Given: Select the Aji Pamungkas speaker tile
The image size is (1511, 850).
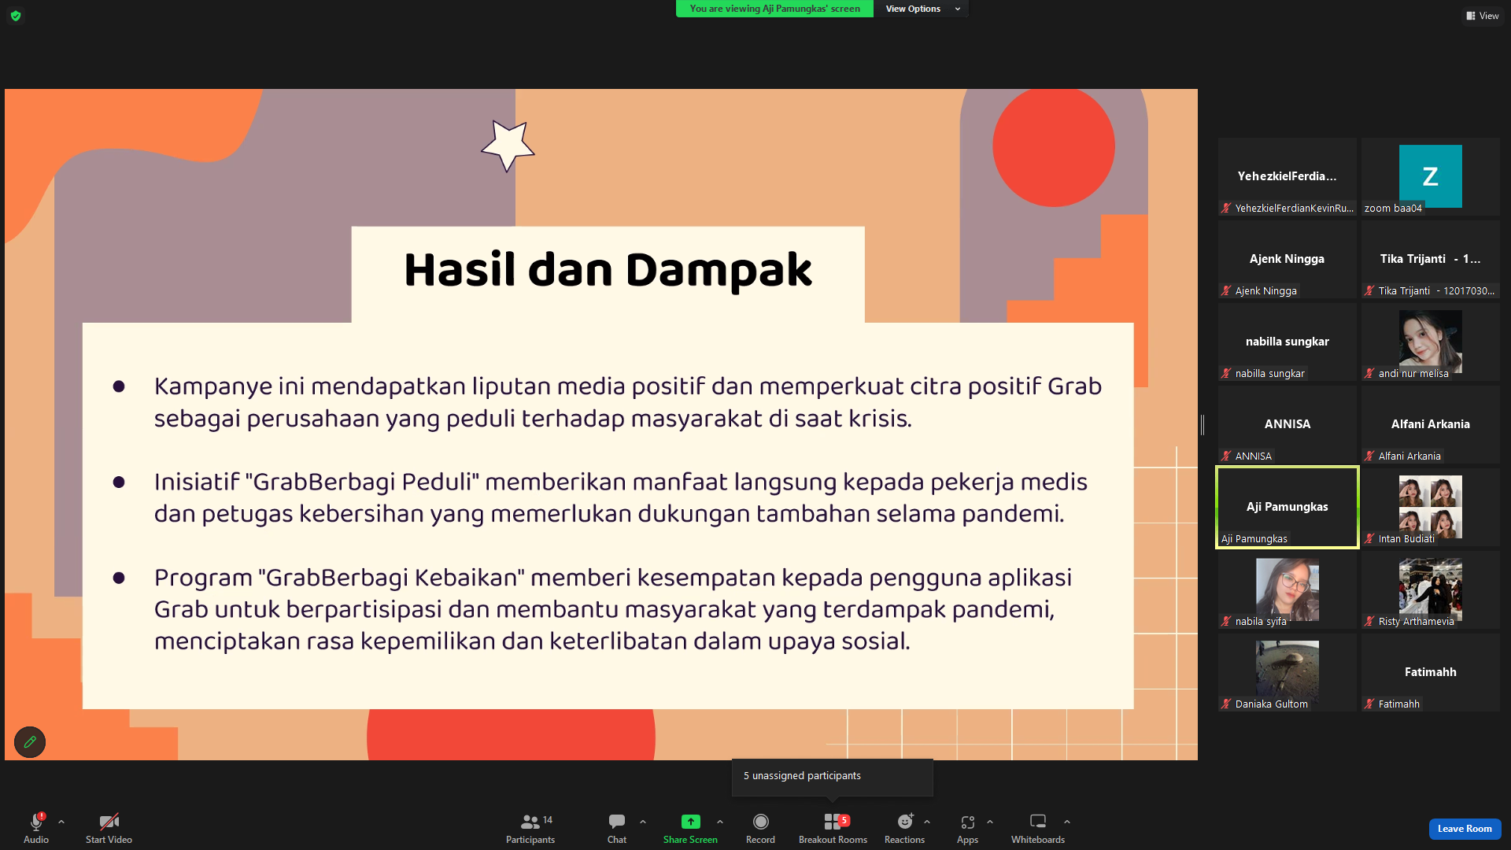Looking at the screenshot, I should 1287,507.
